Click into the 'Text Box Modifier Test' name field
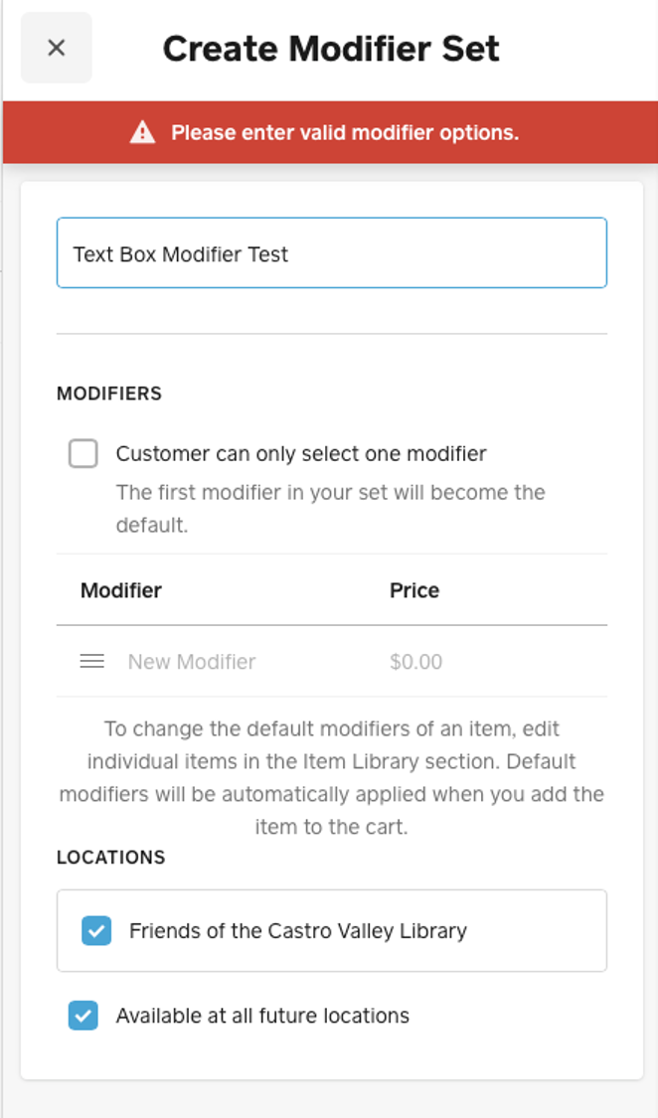 click(332, 252)
